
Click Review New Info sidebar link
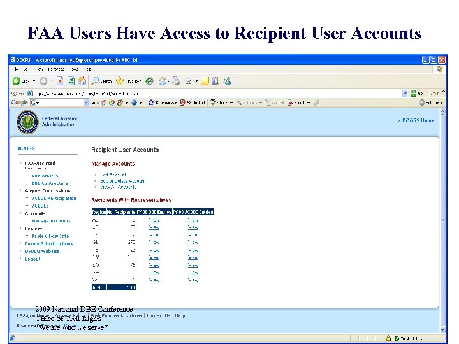(50, 236)
